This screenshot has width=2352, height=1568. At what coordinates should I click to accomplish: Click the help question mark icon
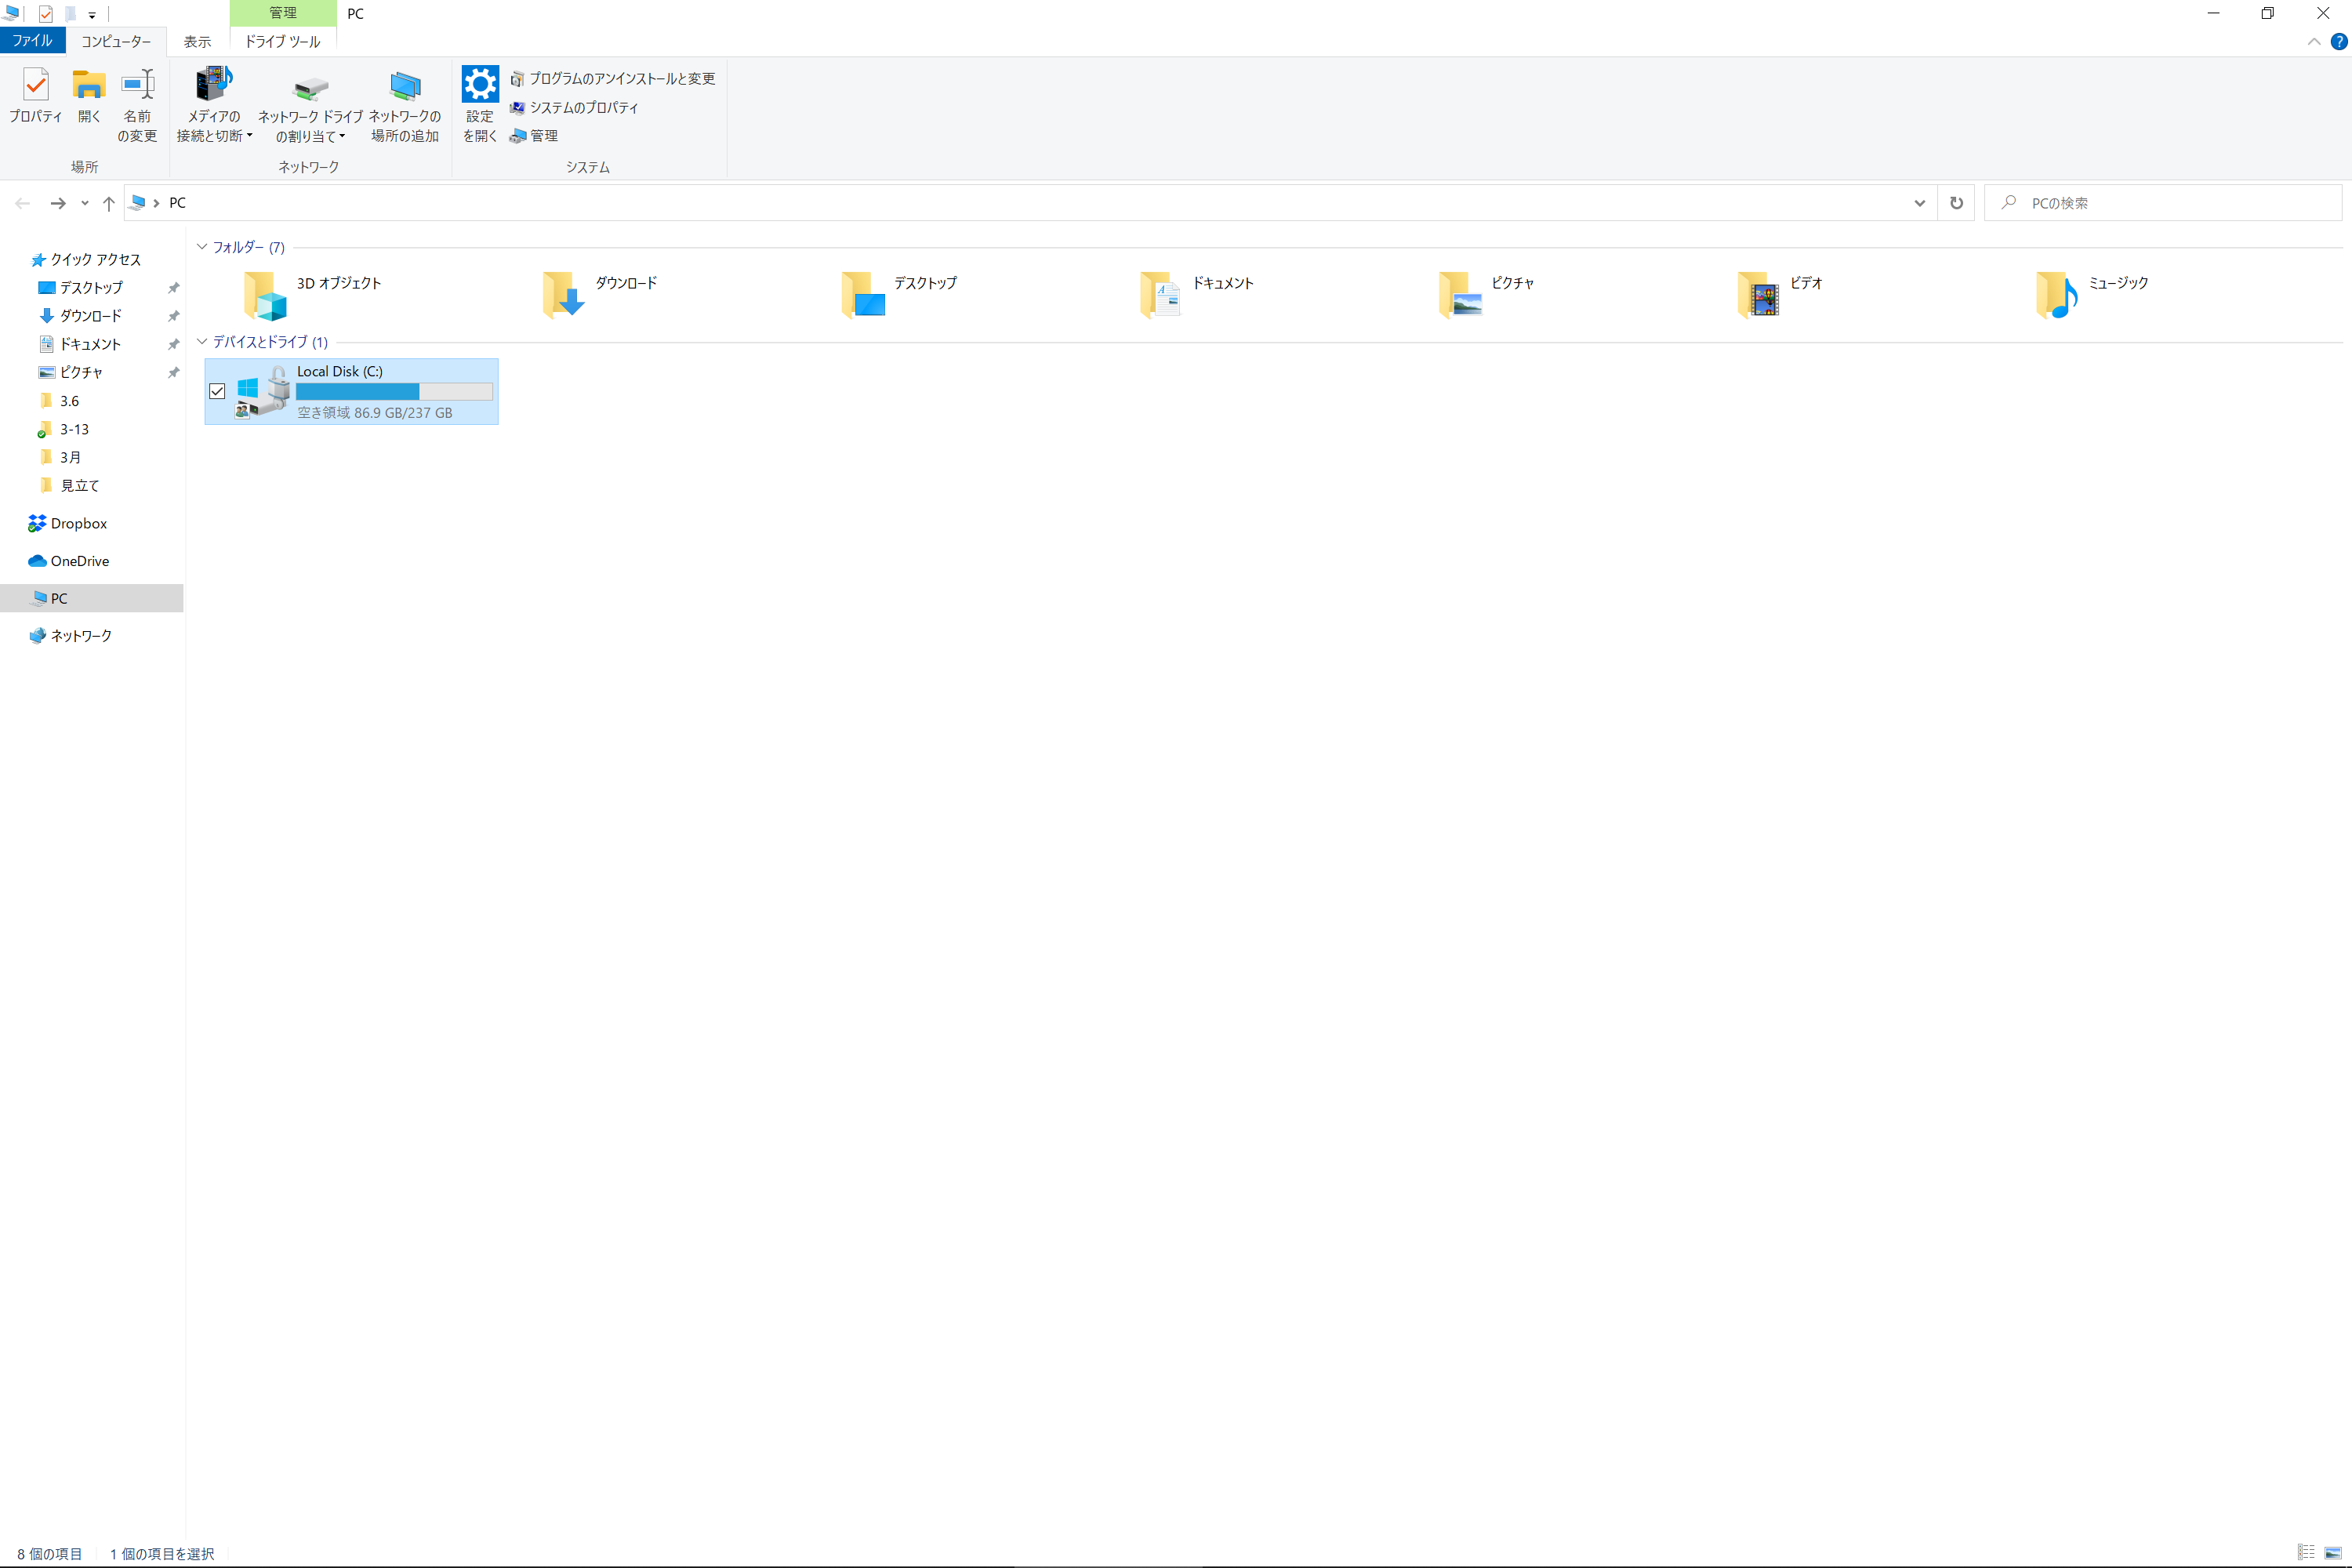(x=2339, y=42)
